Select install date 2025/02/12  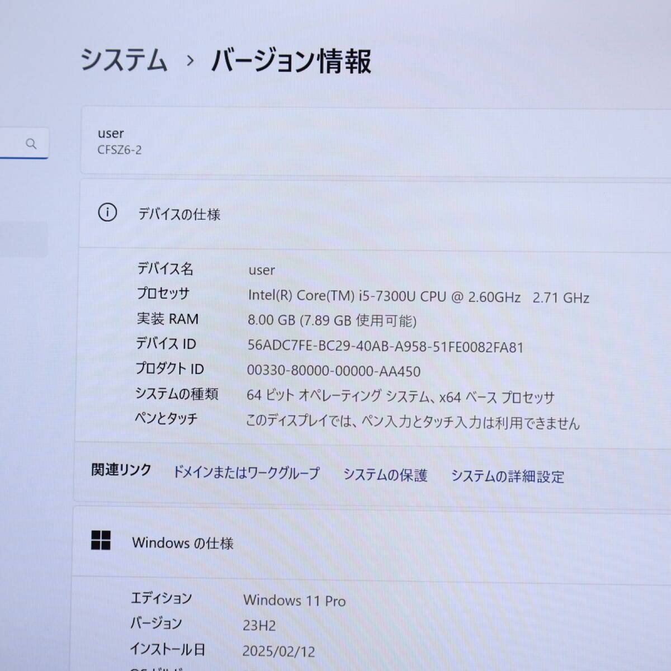278,651
